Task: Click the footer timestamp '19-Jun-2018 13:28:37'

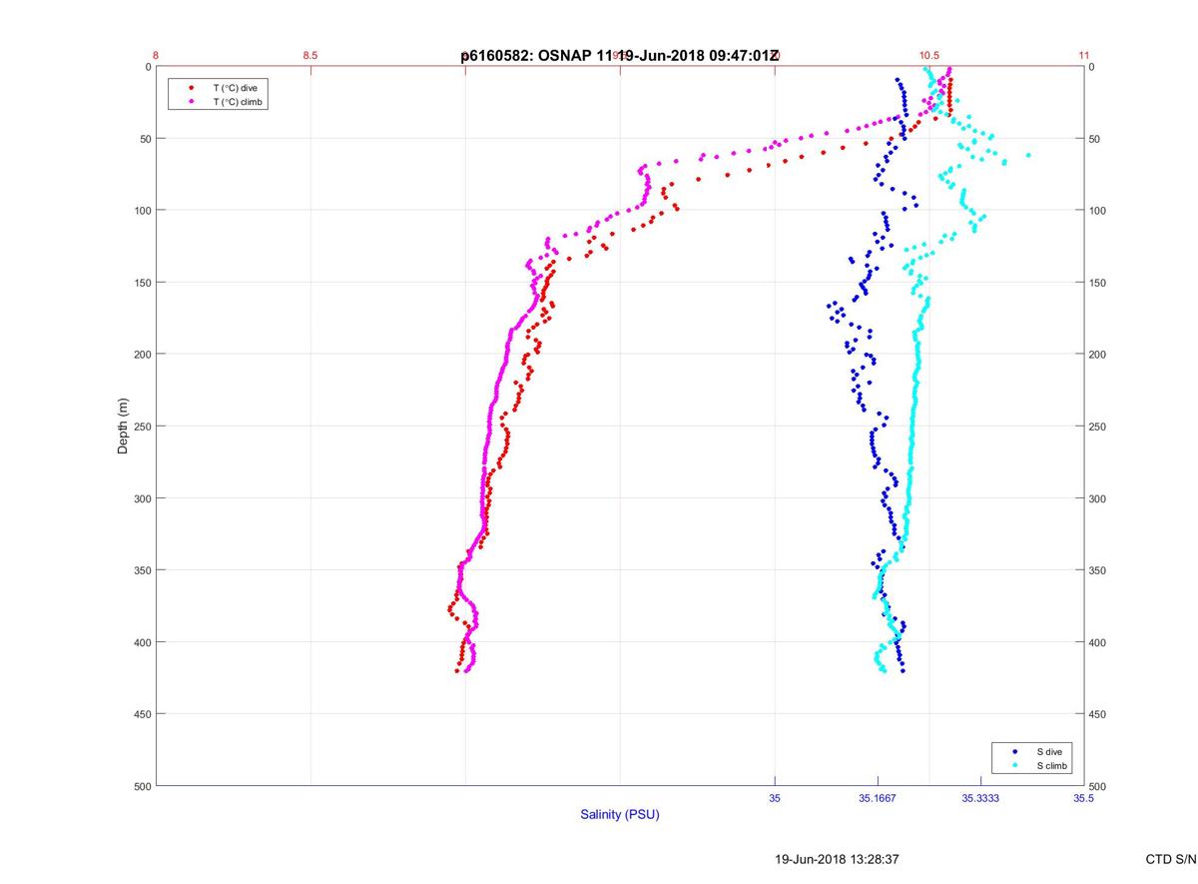Action: point(839,859)
